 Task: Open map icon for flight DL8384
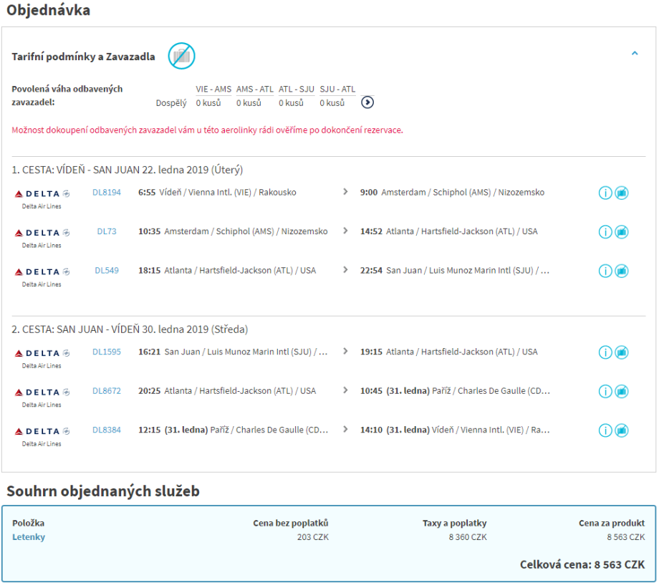click(622, 430)
